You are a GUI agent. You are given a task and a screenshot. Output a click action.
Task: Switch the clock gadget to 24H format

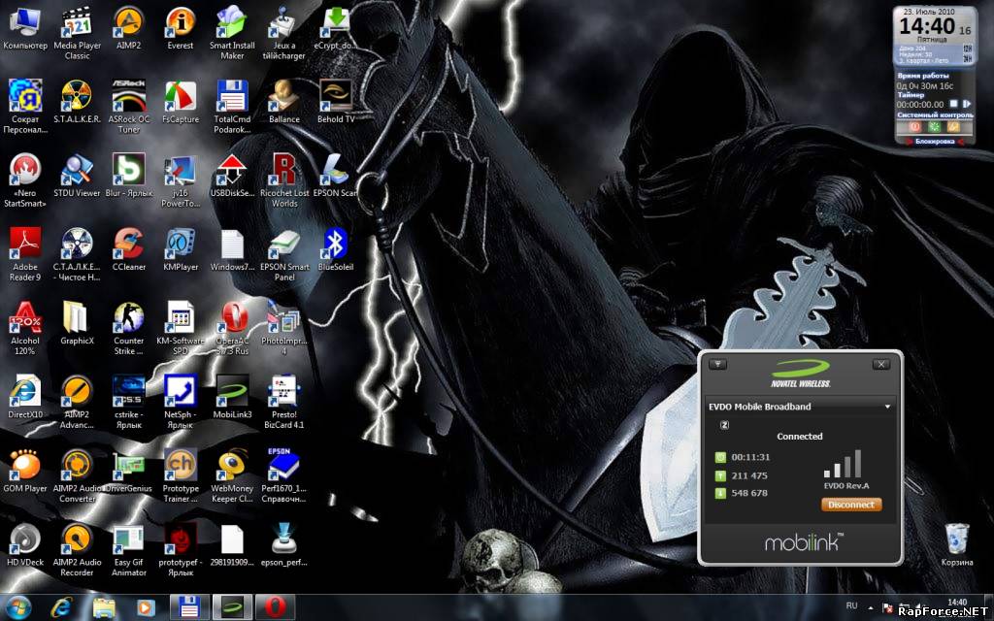tap(968, 58)
